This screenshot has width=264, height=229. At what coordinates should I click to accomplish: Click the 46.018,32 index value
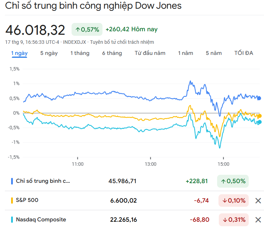point(35,30)
